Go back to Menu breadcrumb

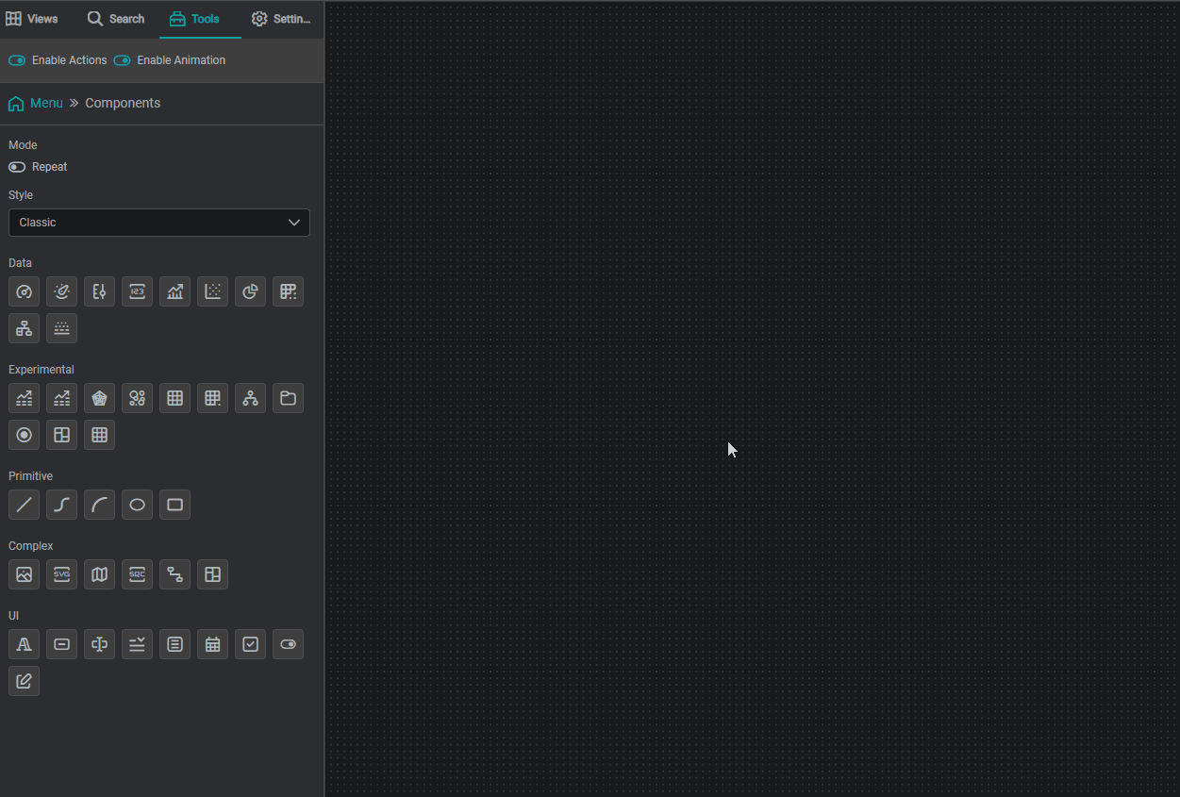(36, 103)
